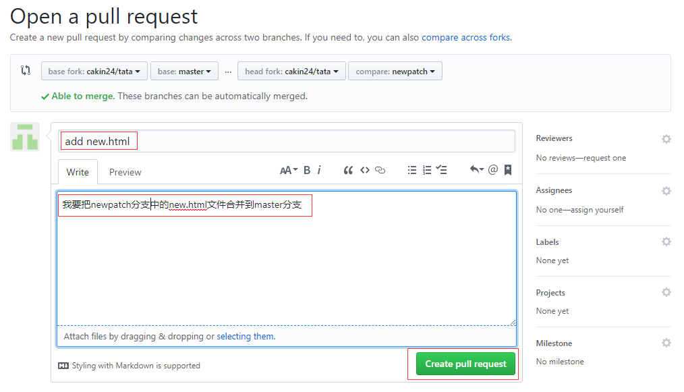684x392 pixels.
Task: Add a task list with the checkmark list icon
Action: point(441,169)
